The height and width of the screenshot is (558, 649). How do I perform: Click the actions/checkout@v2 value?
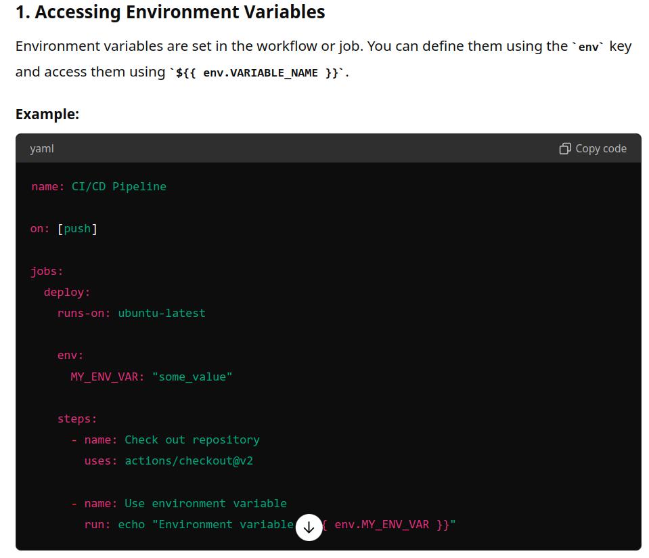click(x=189, y=460)
